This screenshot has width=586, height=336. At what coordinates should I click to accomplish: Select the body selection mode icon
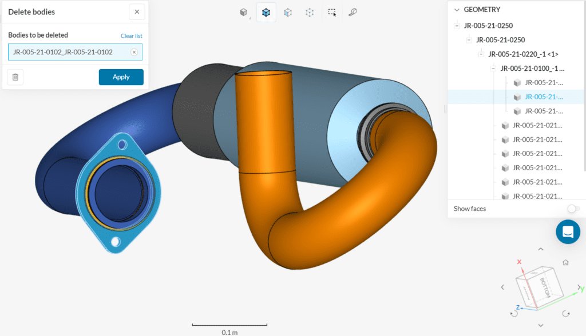[x=266, y=12]
